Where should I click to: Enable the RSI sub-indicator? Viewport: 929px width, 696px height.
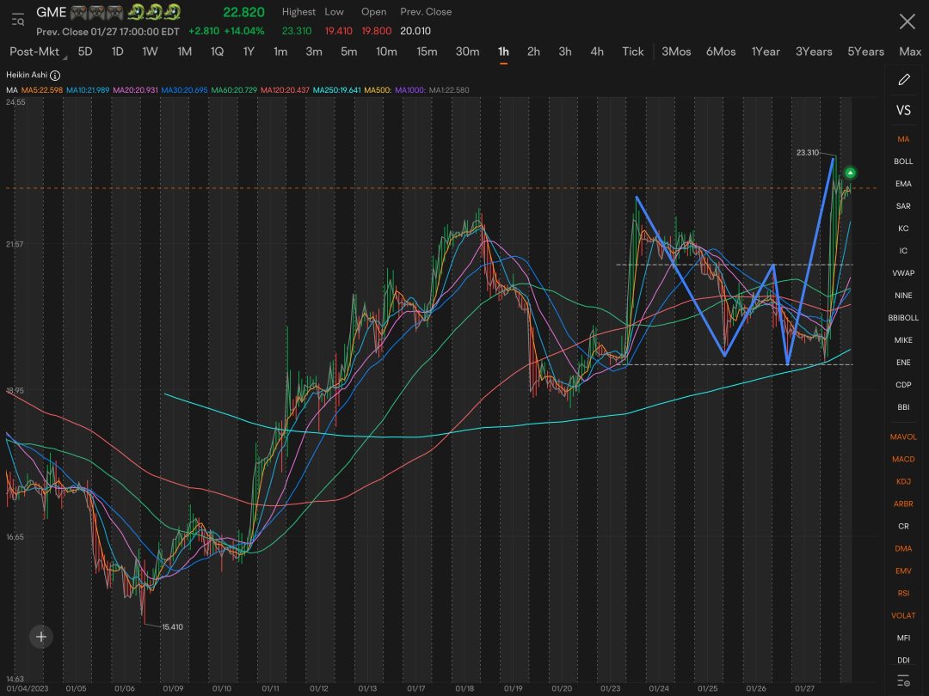[903, 593]
